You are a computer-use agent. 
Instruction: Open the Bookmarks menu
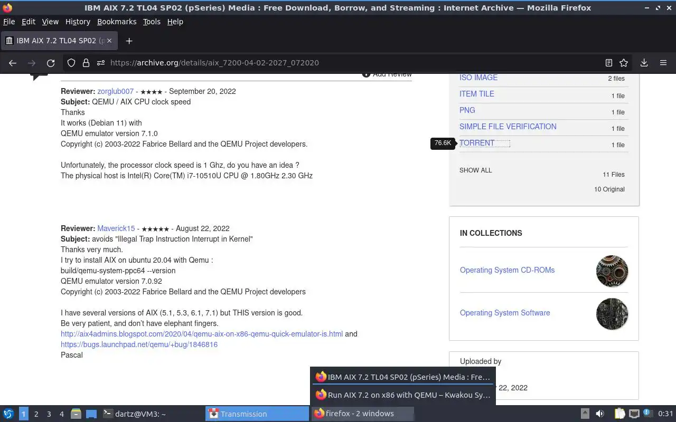pyautogui.click(x=117, y=22)
